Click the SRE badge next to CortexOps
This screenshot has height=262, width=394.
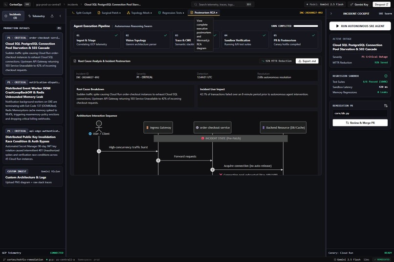(x=27, y=4)
